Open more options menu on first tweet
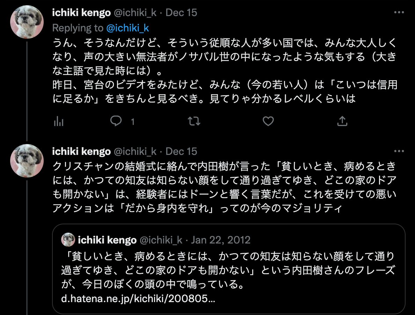The width and height of the screenshot is (415, 315). tap(399, 13)
